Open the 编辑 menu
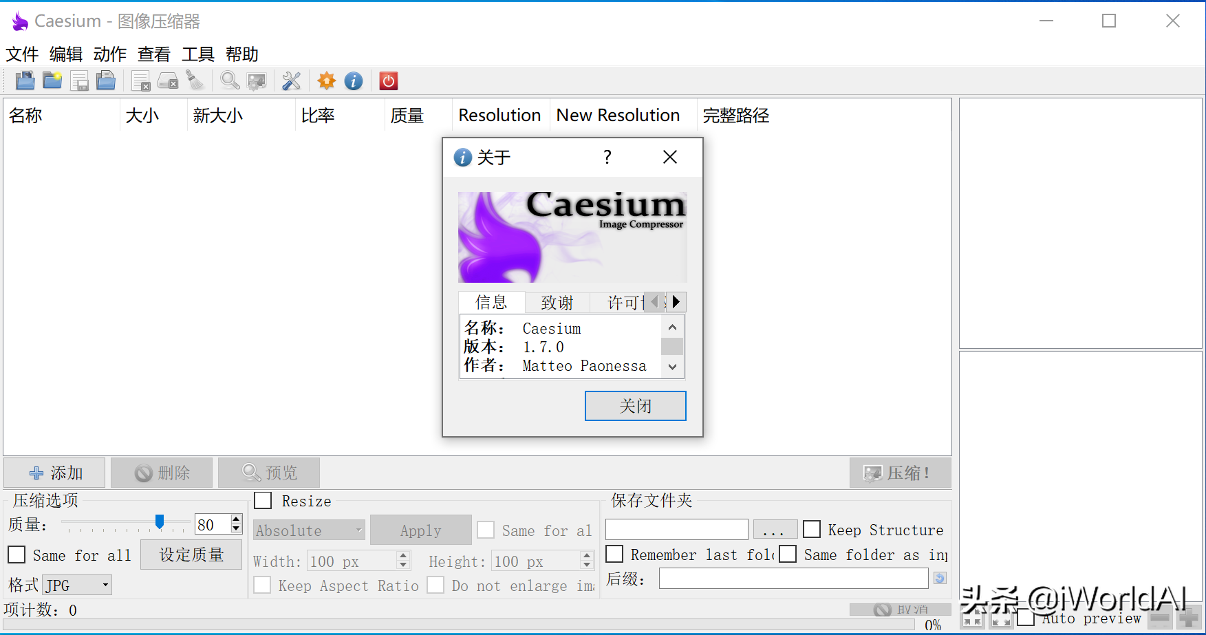The width and height of the screenshot is (1206, 635). (x=66, y=54)
